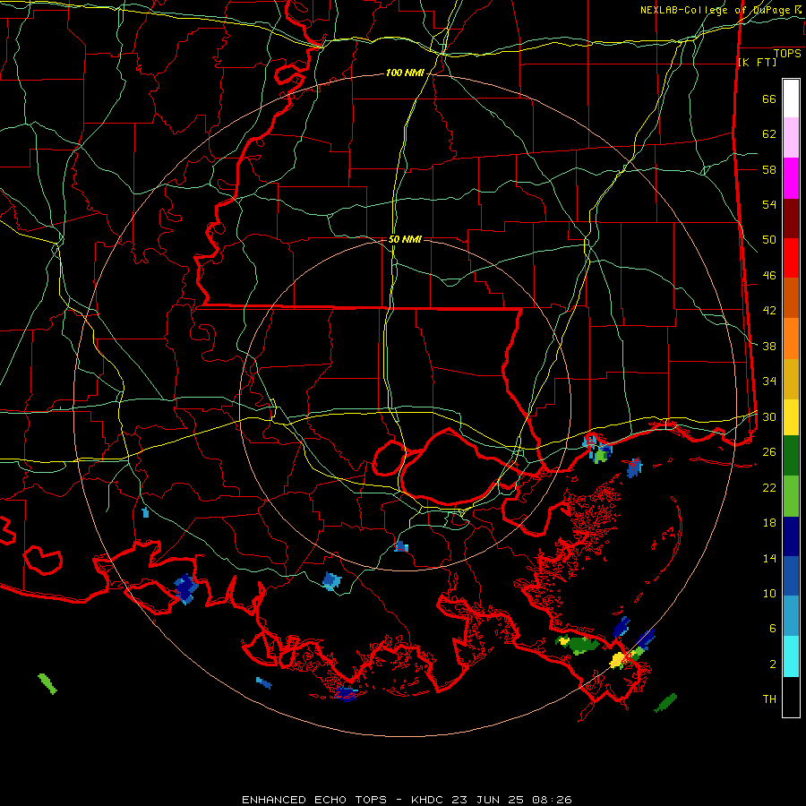Click the legend value 54
Image resolution: width=806 pixels, height=806 pixels.
(769, 204)
